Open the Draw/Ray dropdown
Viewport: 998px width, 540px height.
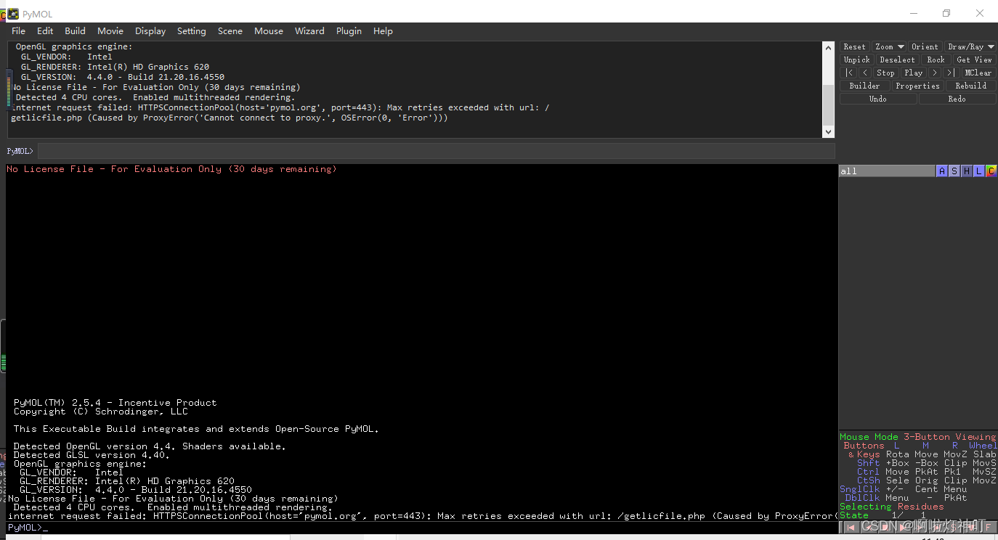pos(971,46)
